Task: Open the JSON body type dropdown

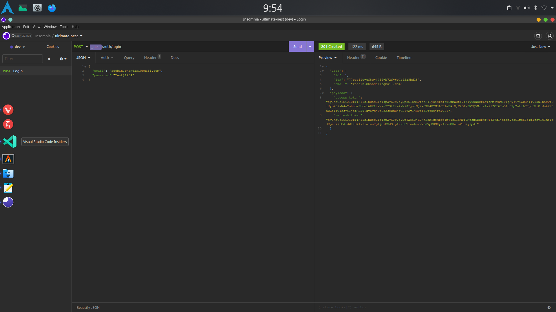Action: point(83,58)
